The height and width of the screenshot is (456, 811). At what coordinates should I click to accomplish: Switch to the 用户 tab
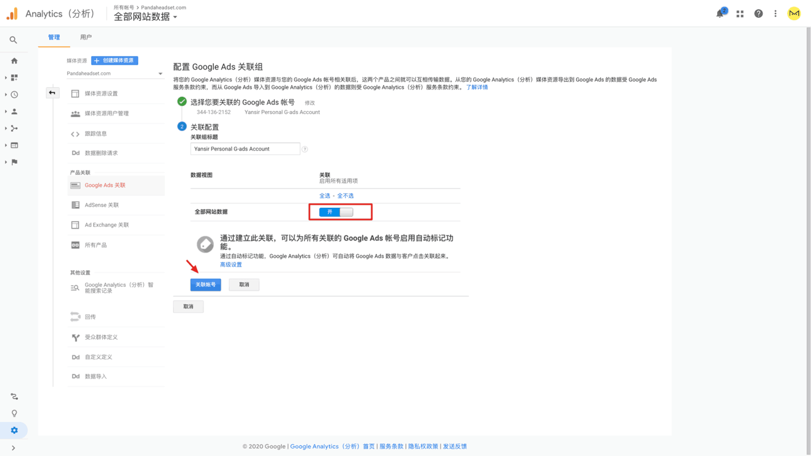tap(85, 37)
